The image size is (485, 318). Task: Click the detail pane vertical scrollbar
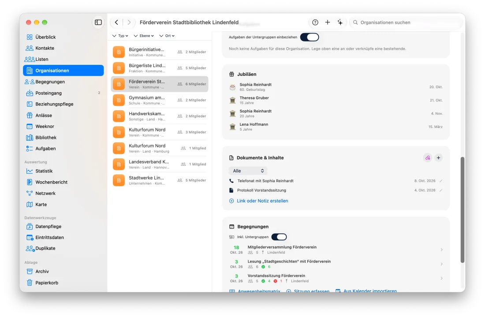463,210
